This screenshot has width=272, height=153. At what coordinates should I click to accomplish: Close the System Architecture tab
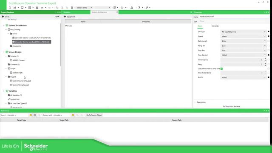pos(117,12)
